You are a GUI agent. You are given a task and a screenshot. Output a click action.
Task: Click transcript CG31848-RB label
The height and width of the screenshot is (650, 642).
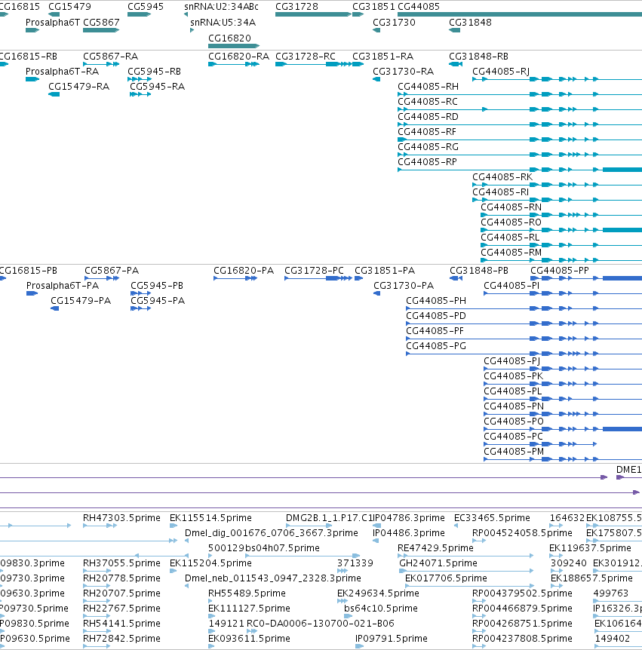[x=478, y=57]
